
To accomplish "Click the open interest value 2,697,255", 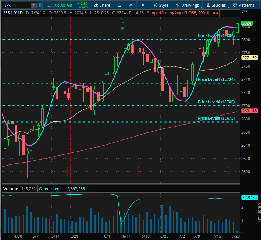I will pos(76,189).
